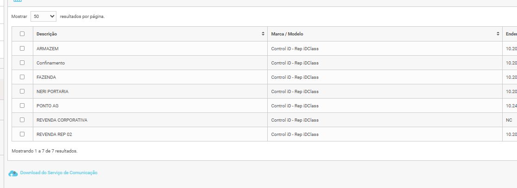Check the ARMAZEM row checkbox
This screenshot has width=517, height=188.
click(22, 48)
